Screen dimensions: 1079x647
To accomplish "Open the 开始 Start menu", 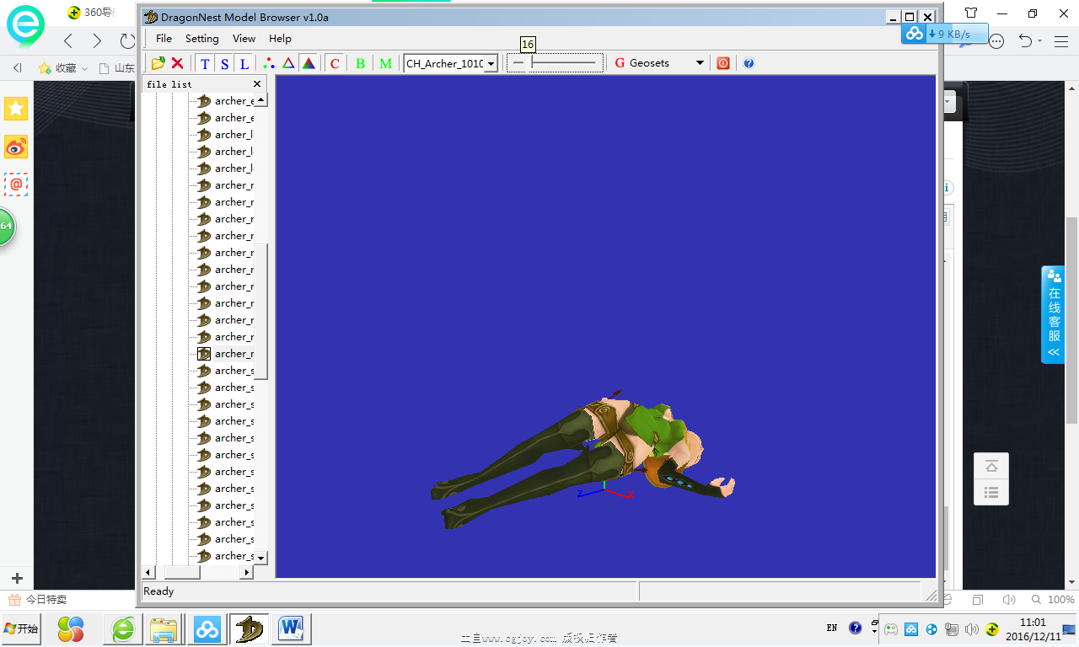I will [x=21, y=628].
